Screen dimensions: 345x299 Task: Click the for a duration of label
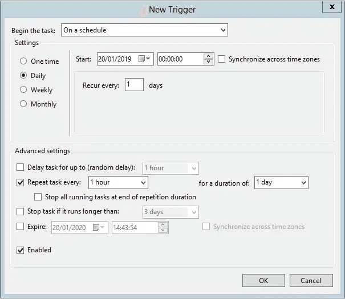click(x=224, y=183)
